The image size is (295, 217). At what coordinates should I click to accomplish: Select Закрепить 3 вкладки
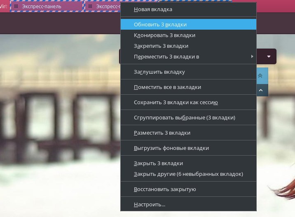tap(188, 46)
